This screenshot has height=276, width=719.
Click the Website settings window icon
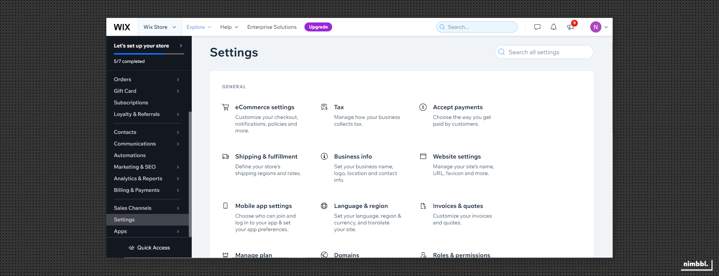pyautogui.click(x=423, y=156)
